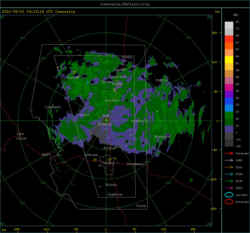This screenshot has height=233, width=250.
Task: Click the magenta 18TS arrow icon
Action: point(229,188)
